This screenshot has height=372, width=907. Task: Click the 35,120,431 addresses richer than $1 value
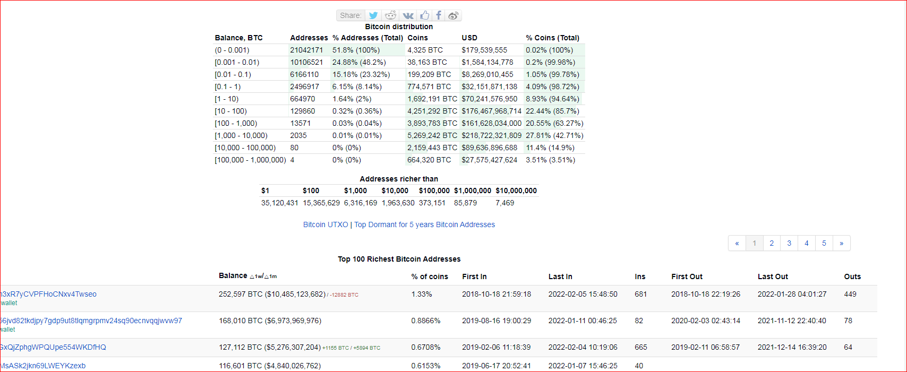pos(279,203)
